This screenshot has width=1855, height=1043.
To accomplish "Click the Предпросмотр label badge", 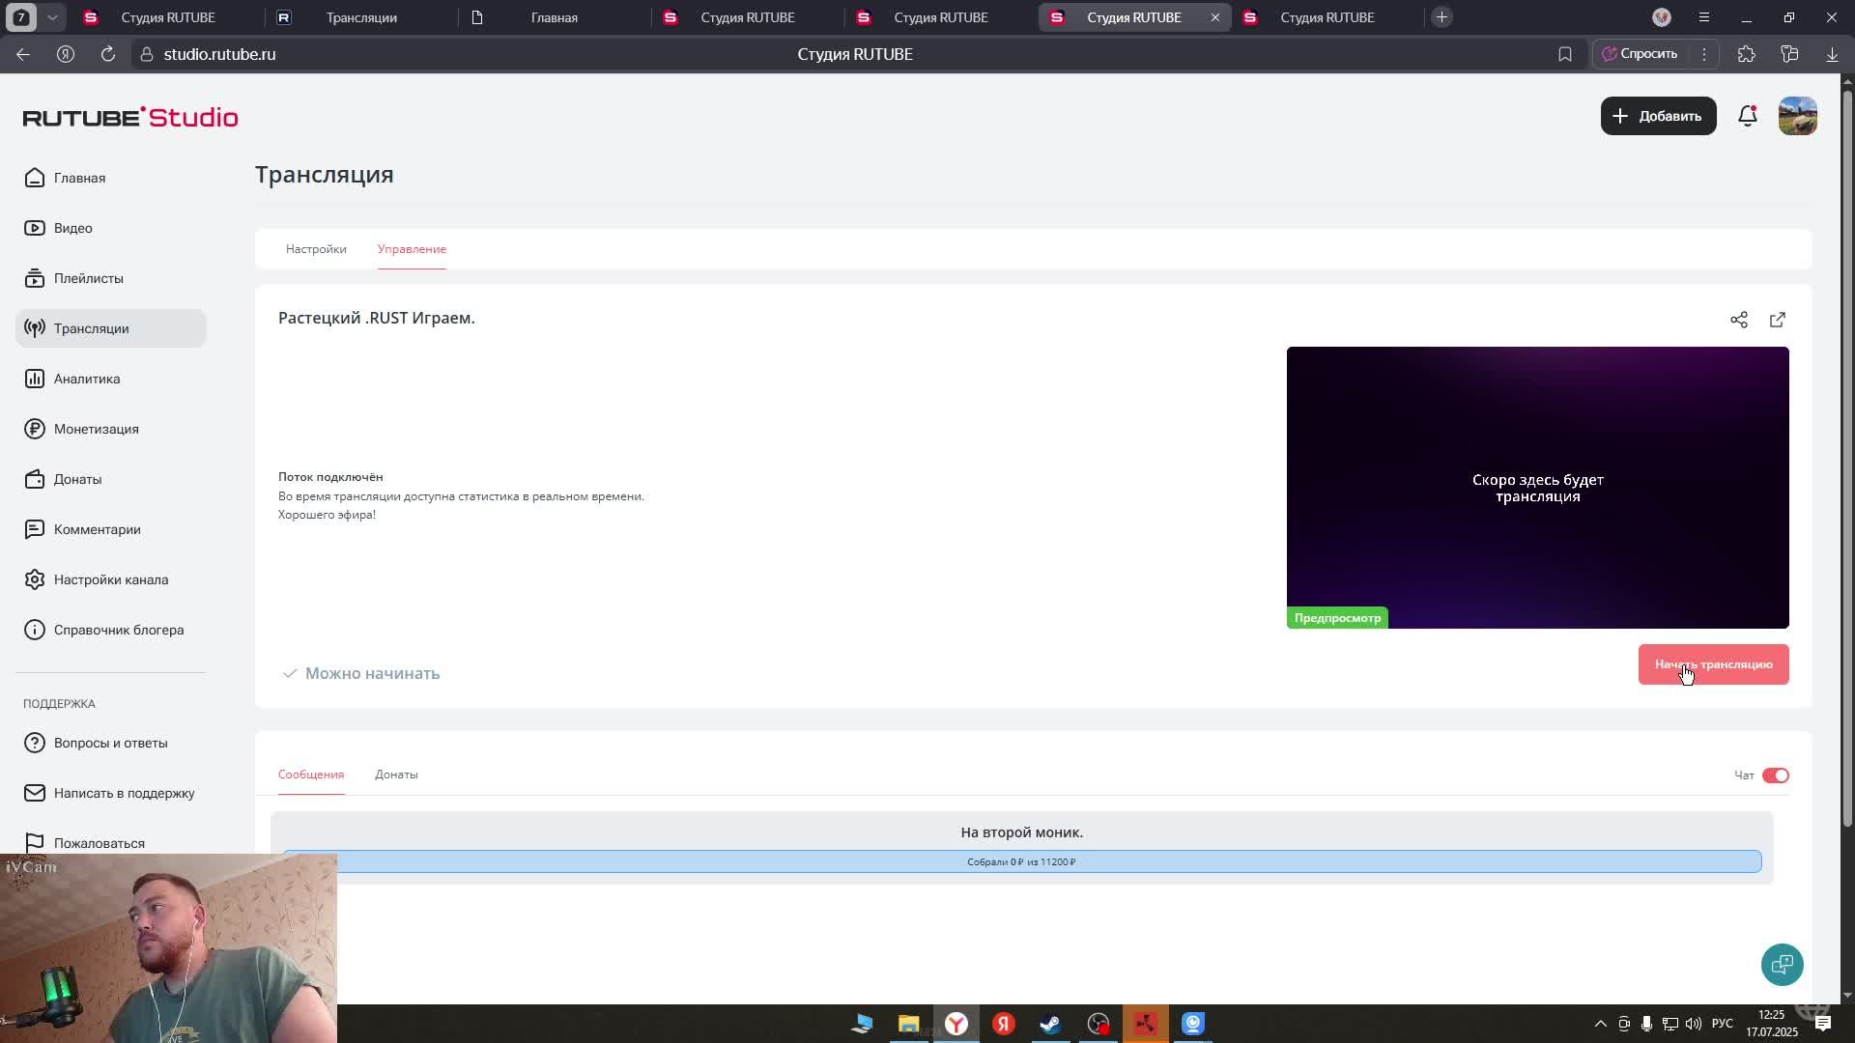I will pos(1337,618).
